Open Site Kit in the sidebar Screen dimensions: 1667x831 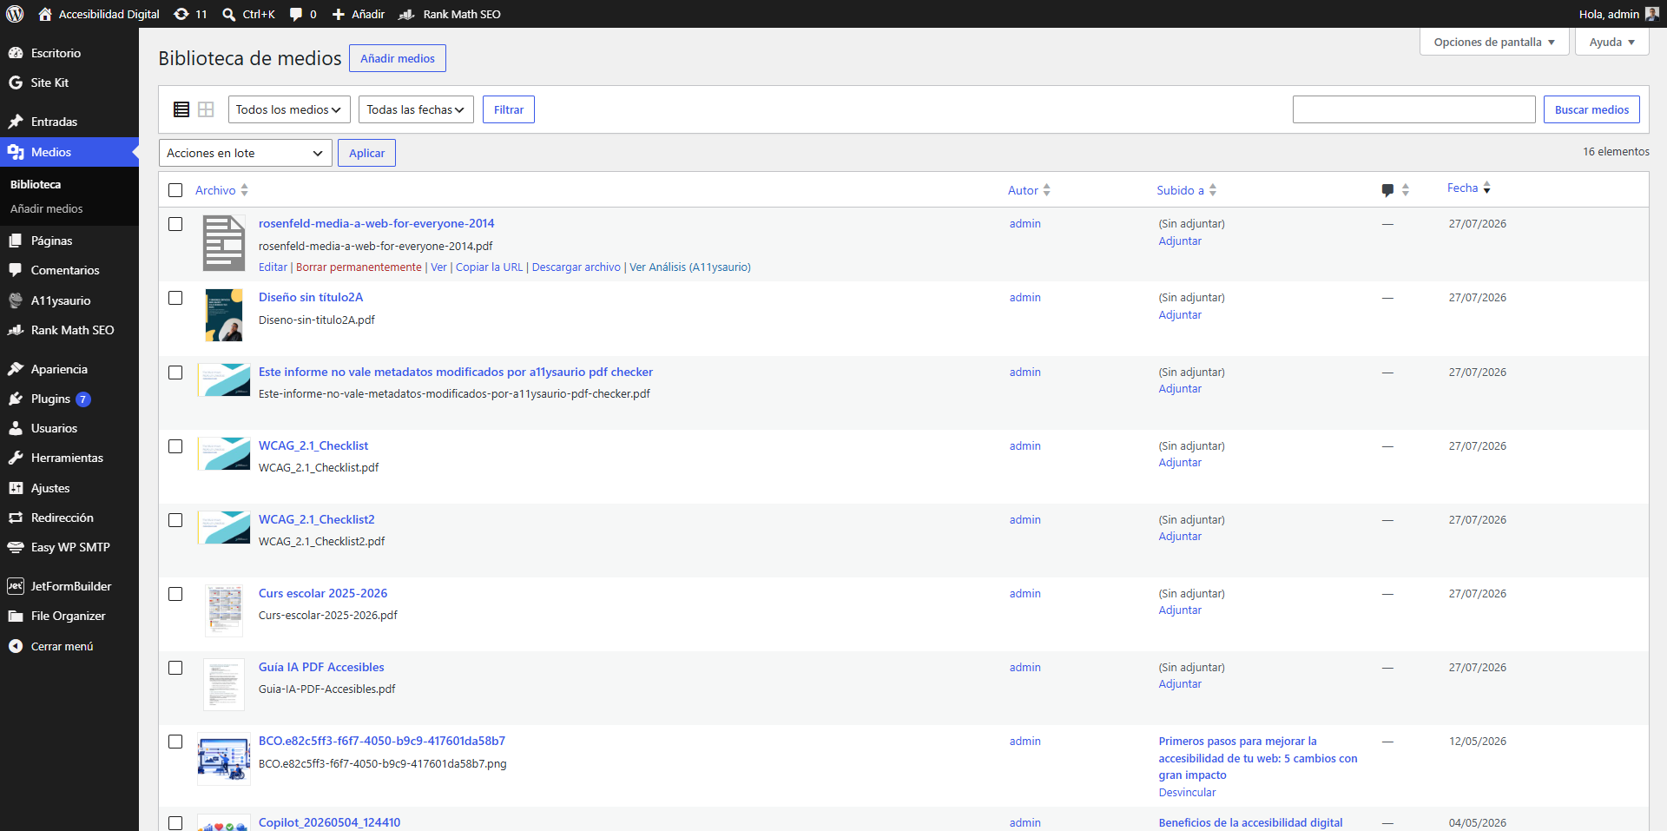coord(69,82)
